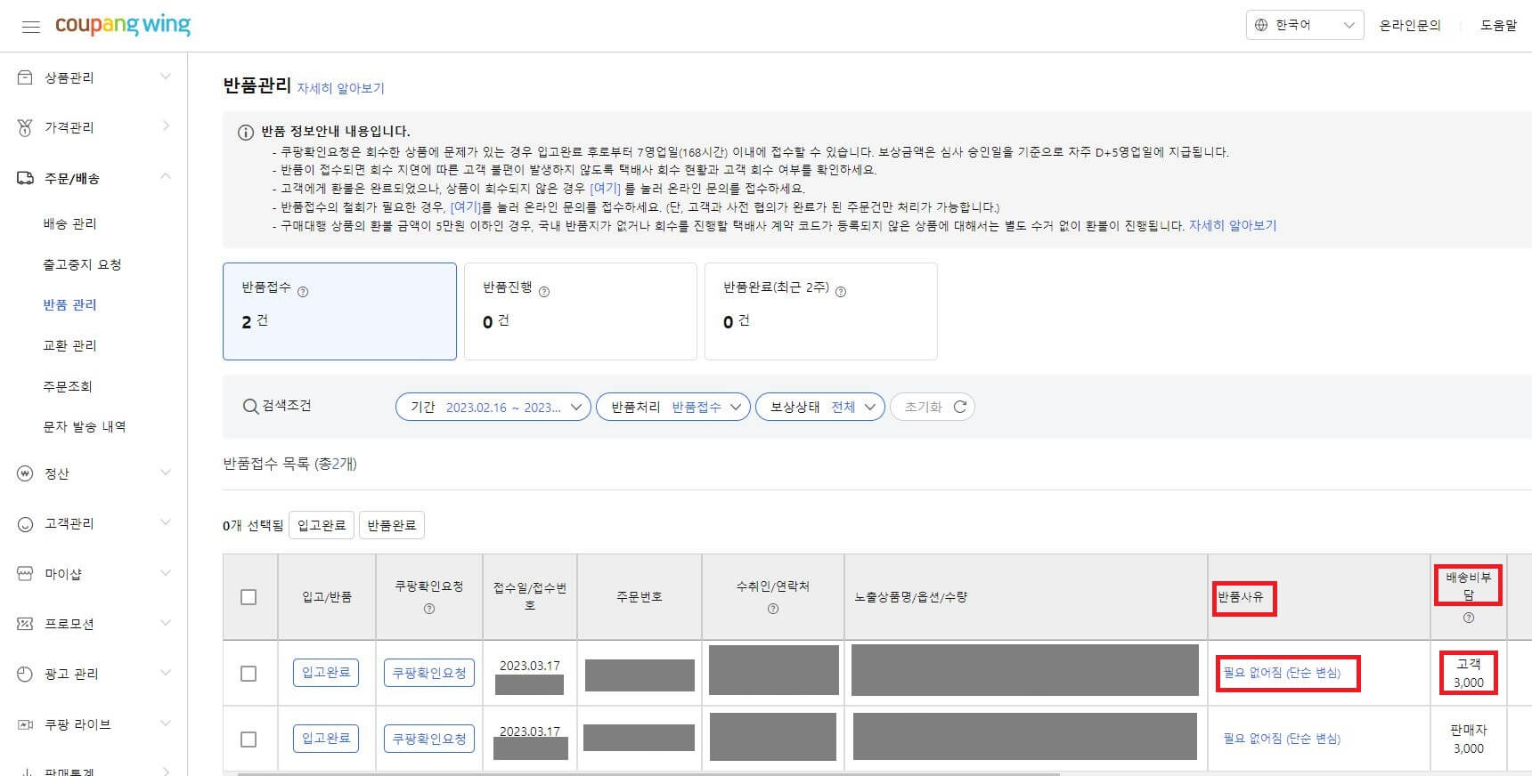This screenshot has height=776, width=1532.
Task: Click the 주문/배송 truck icon
Action: [25, 178]
